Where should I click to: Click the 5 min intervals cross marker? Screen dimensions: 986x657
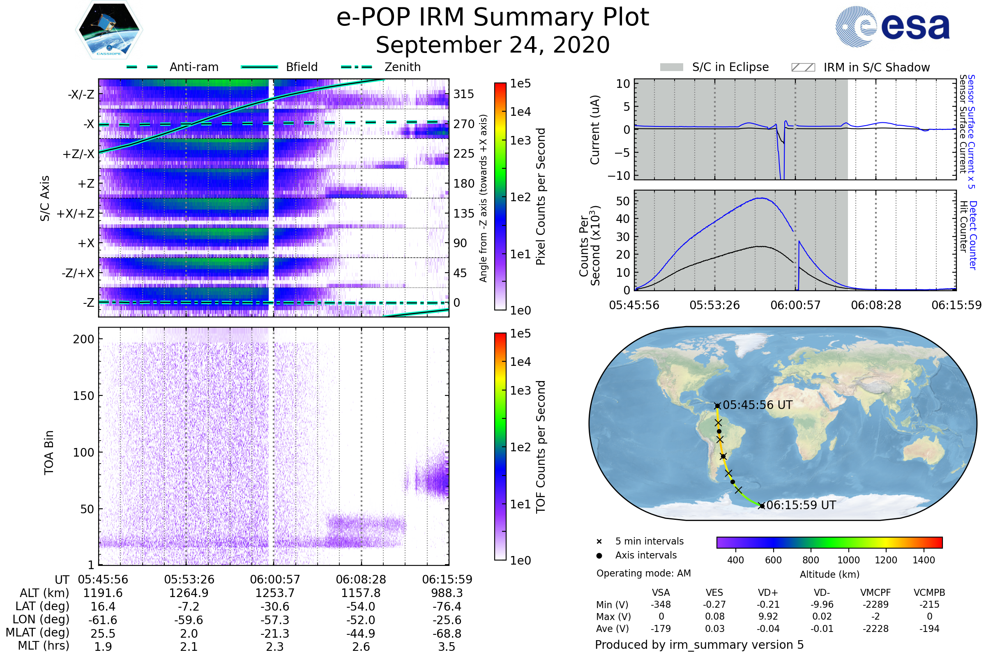(x=599, y=542)
